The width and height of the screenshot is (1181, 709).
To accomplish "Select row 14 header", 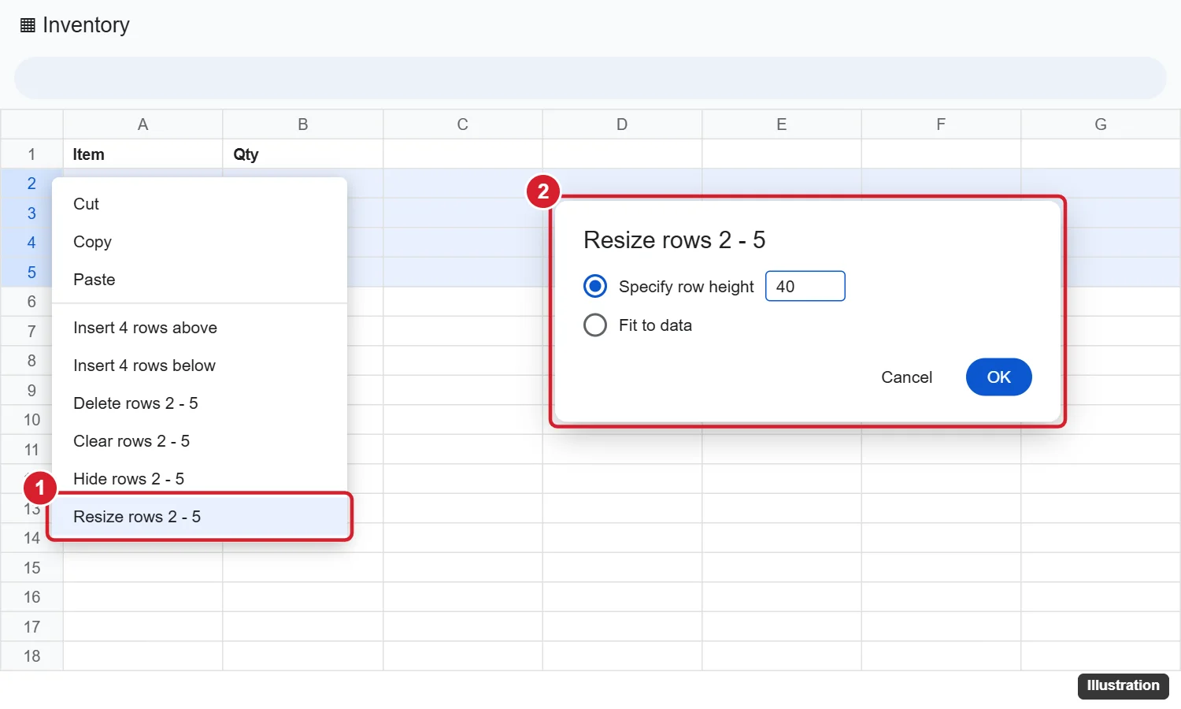I will pos(31,538).
